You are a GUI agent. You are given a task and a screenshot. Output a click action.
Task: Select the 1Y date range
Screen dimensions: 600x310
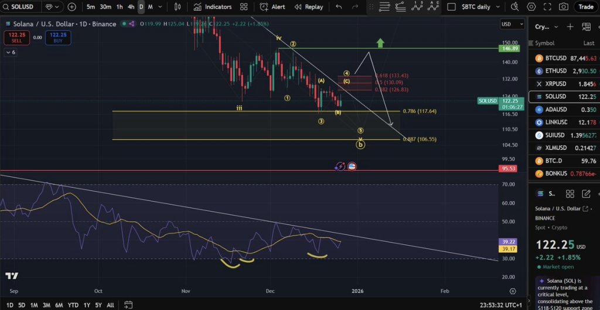87,305
